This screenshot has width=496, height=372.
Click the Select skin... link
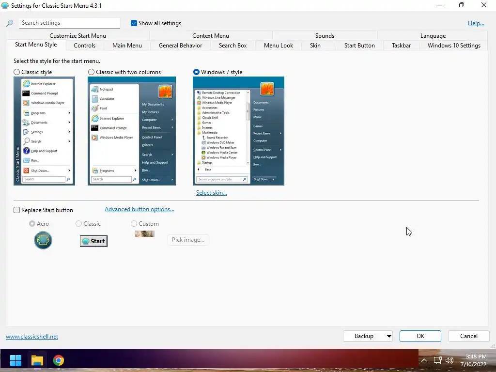[212, 193]
